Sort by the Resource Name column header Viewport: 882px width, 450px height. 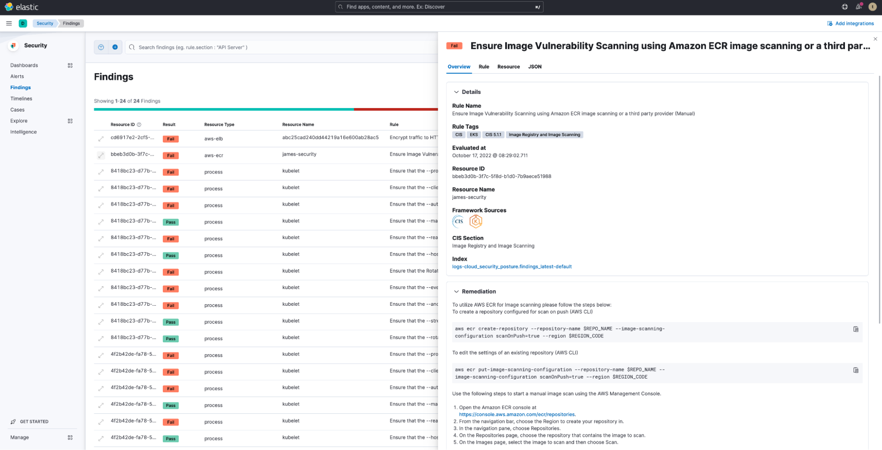pos(298,125)
